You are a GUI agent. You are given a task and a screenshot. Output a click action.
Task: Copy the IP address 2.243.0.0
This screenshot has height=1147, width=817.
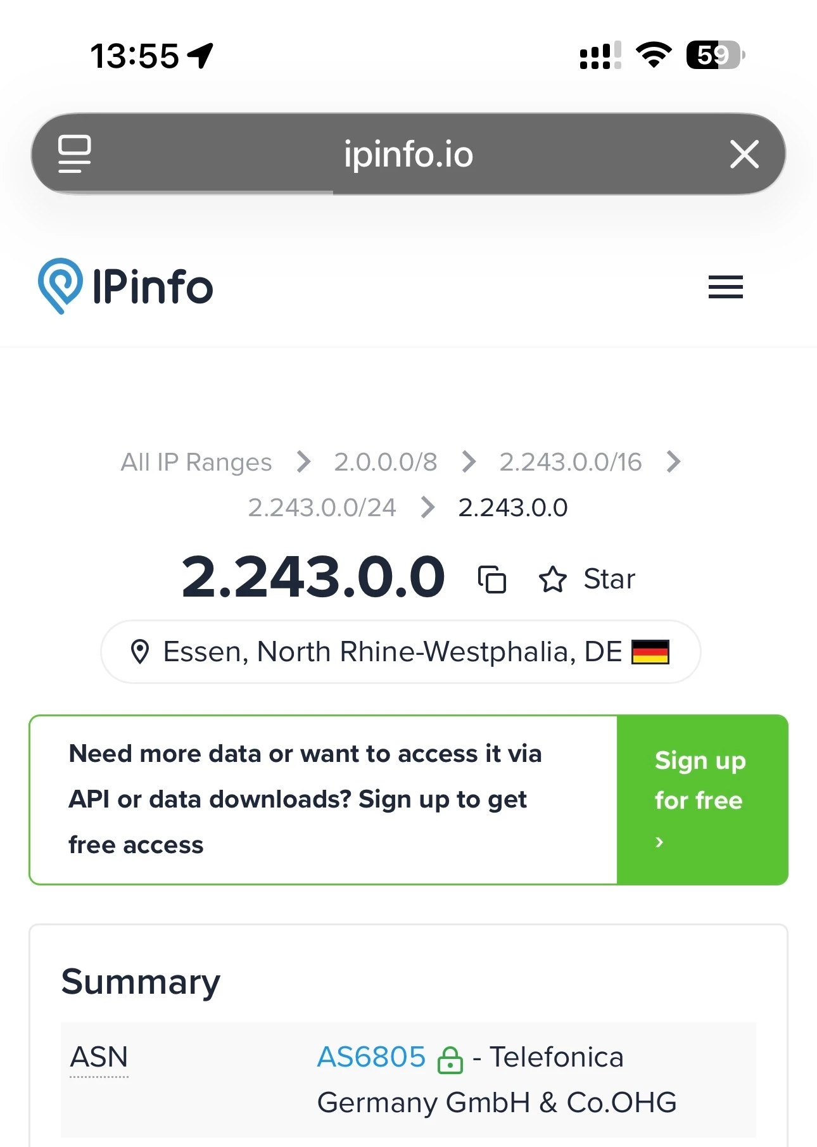pos(492,579)
